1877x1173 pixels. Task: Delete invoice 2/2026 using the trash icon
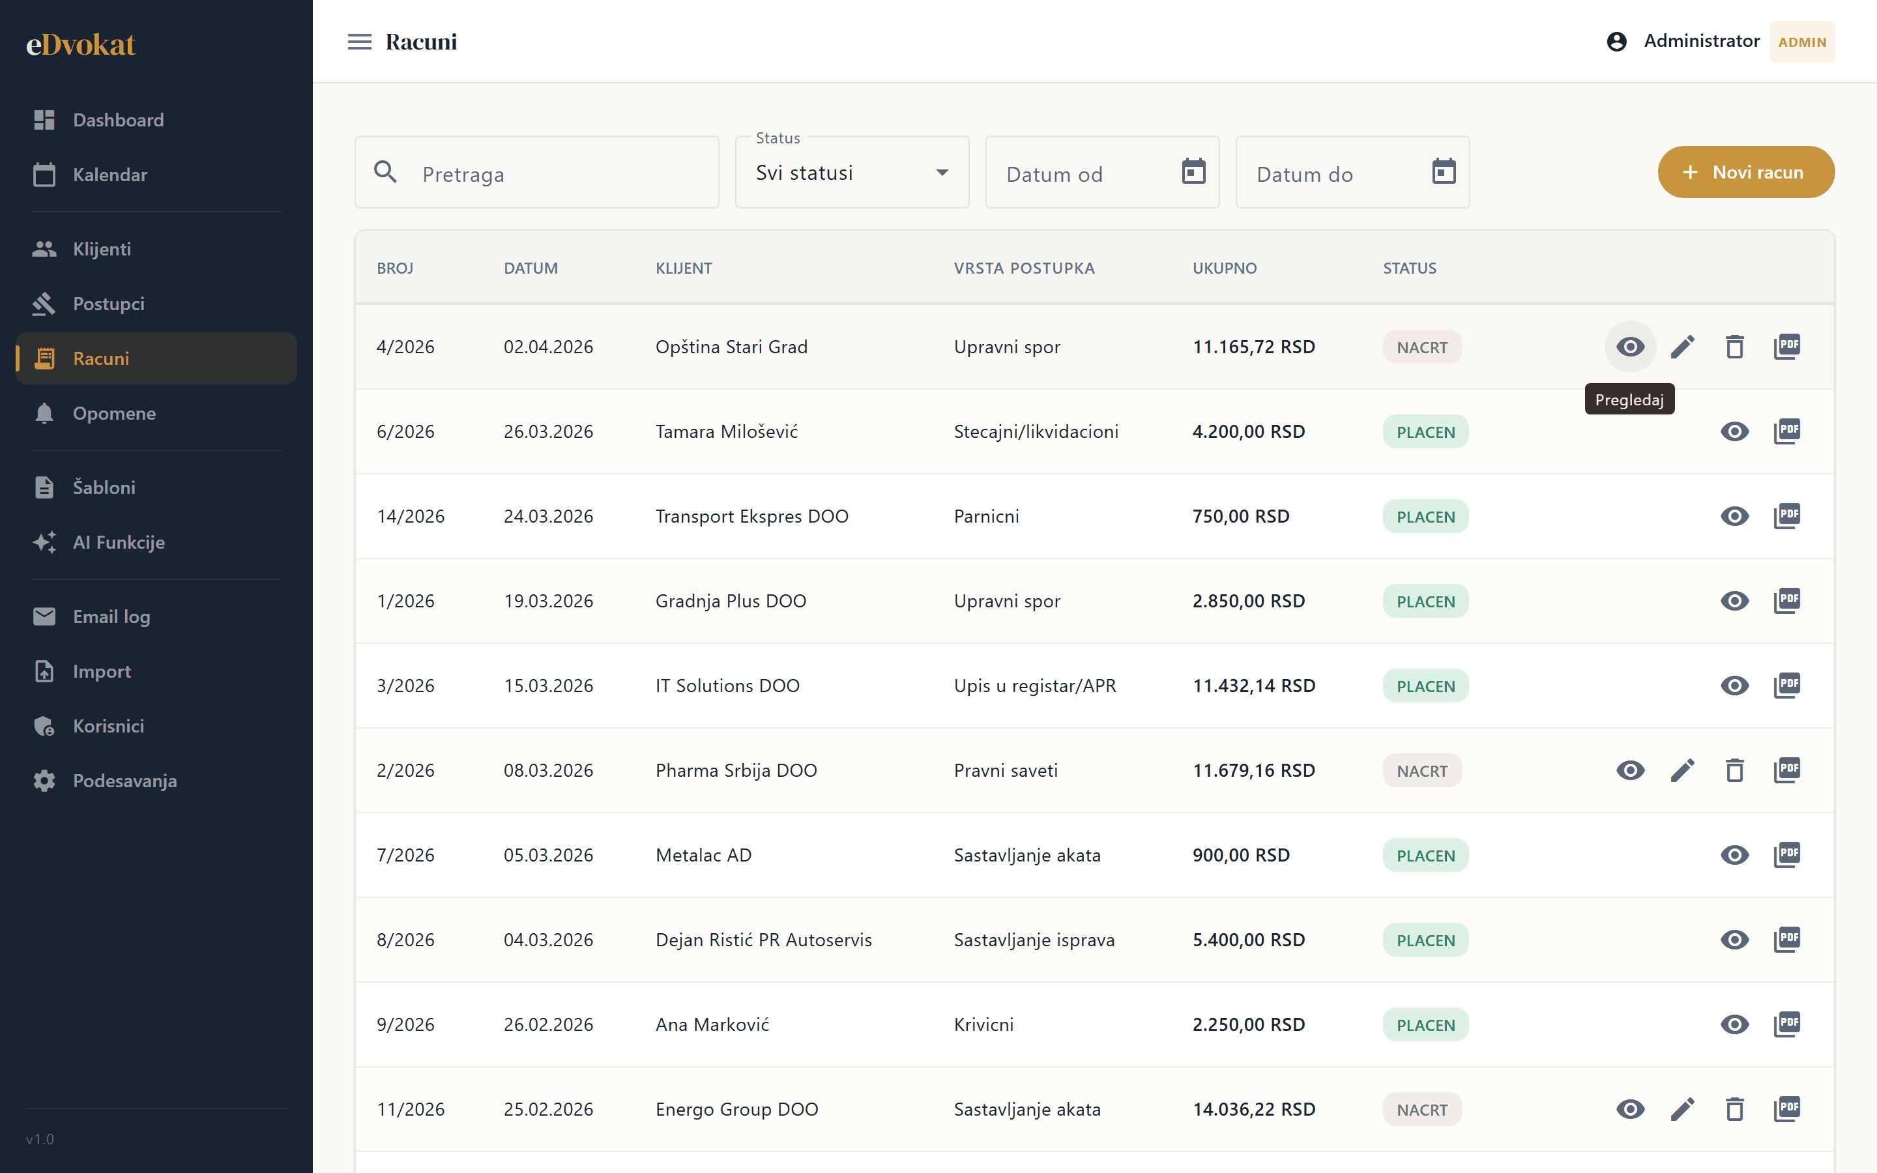pyautogui.click(x=1734, y=770)
